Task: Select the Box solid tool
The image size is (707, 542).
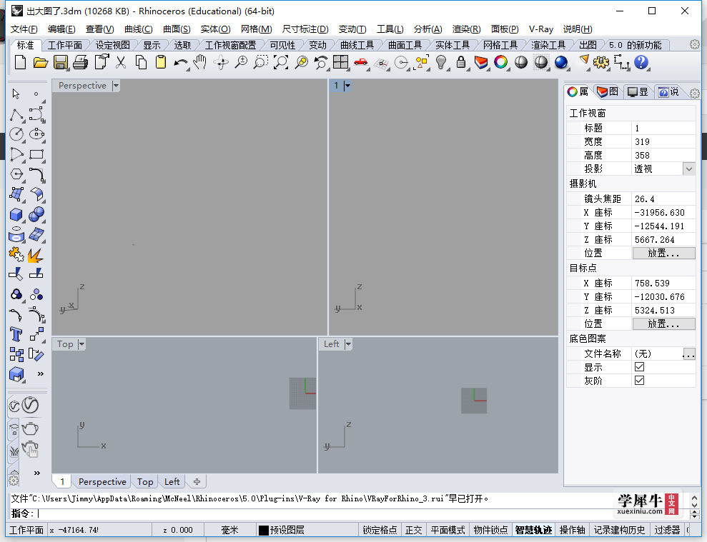Action: (16, 215)
